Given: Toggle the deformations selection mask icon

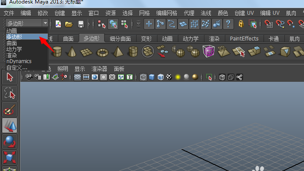Looking at the screenshot, I should [194, 24].
